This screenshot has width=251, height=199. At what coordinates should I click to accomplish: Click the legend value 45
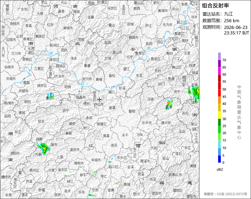(x=224, y=97)
